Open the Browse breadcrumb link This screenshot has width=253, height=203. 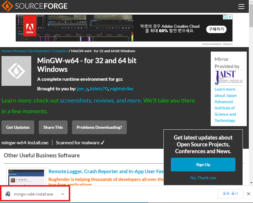20,51
